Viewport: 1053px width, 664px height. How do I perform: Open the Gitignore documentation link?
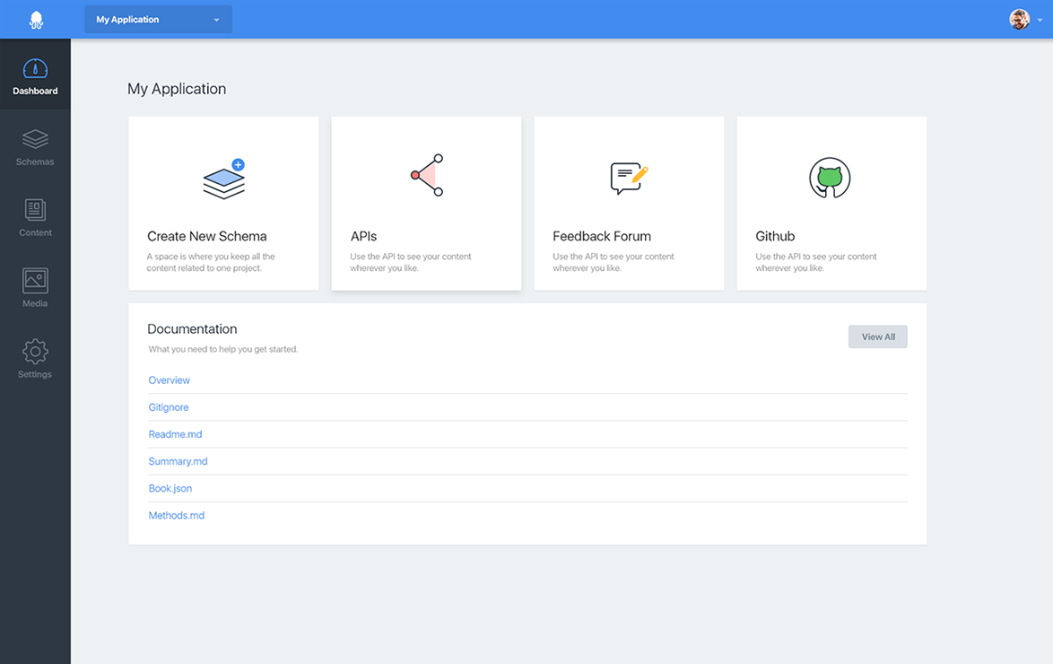169,407
